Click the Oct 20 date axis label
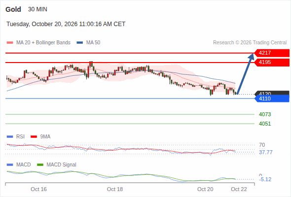Screen dimensions: 291x197 (x=205, y=189)
